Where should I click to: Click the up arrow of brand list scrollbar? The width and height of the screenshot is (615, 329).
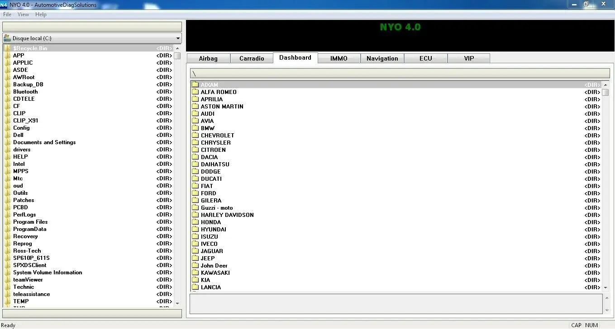click(x=605, y=85)
